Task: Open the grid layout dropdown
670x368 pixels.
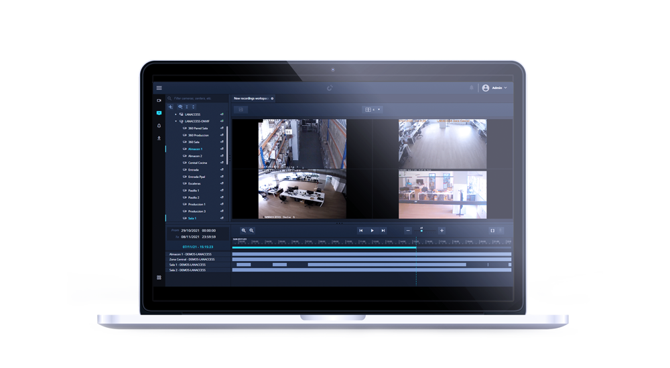Action: pos(372,109)
